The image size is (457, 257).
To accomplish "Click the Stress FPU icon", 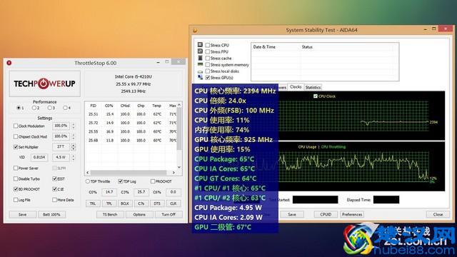I will (x=200, y=51).
